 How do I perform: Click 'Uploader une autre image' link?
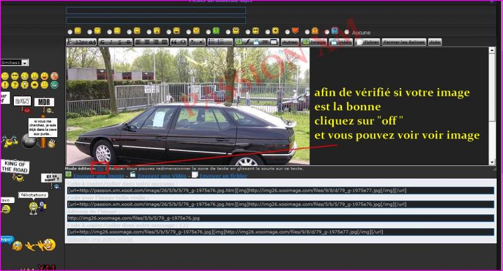[100, 240]
